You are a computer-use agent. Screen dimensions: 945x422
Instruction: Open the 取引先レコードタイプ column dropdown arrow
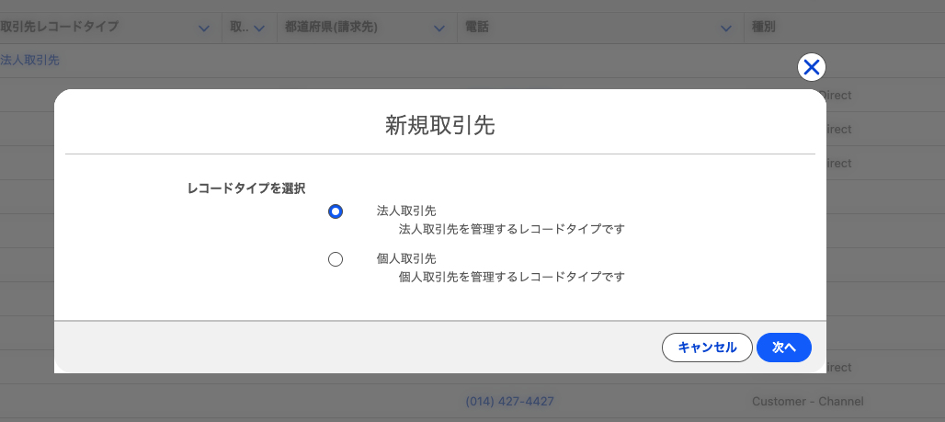pyautogui.click(x=204, y=29)
